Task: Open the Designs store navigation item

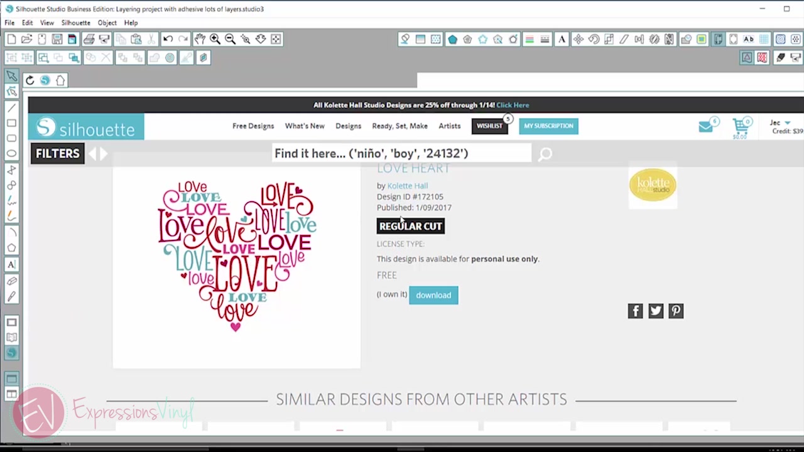Action: (x=348, y=126)
